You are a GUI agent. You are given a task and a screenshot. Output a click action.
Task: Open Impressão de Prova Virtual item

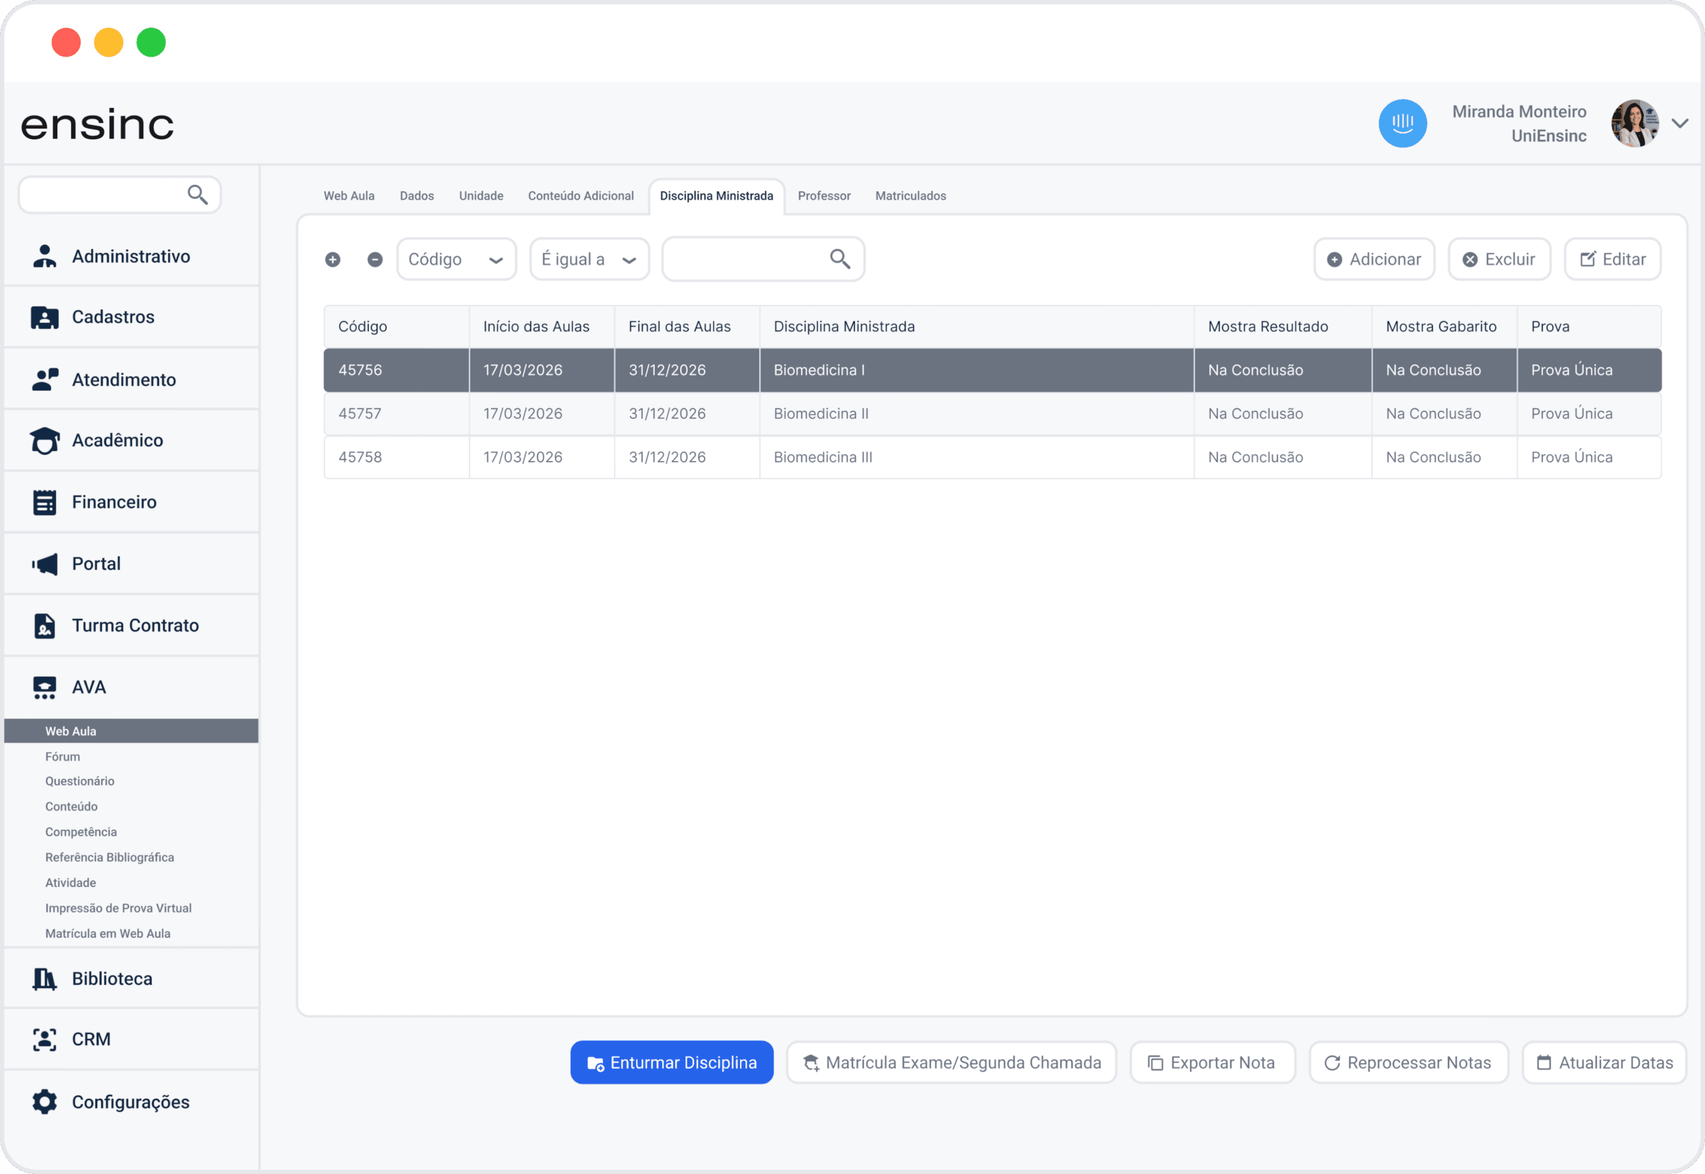[119, 908]
